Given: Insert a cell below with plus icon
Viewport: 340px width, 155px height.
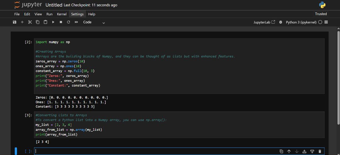Looking at the screenshot, I should (x=22, y=22).
